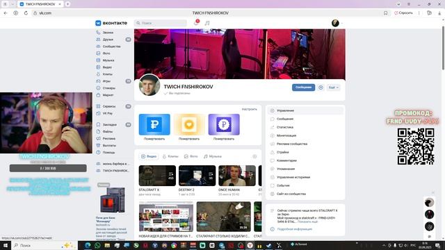Viewport: 445px width, 250px height.
Task: Click the add icon beside media tabs
Action: coord(254,156)
